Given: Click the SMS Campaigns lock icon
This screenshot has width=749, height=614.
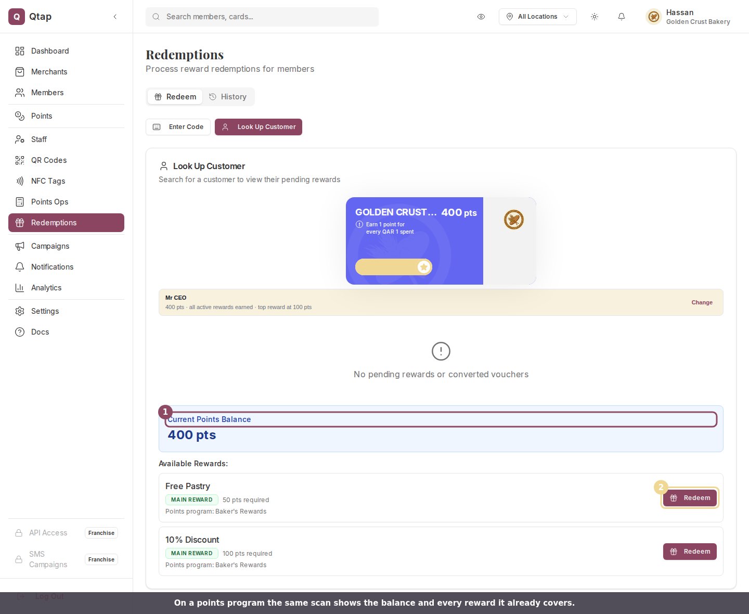Looking at the screenshot, I should [19, 559].
